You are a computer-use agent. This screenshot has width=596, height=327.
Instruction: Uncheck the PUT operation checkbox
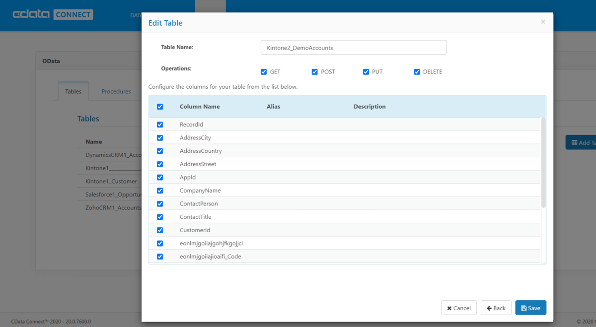pyautogui.click(x=366, y=72)
